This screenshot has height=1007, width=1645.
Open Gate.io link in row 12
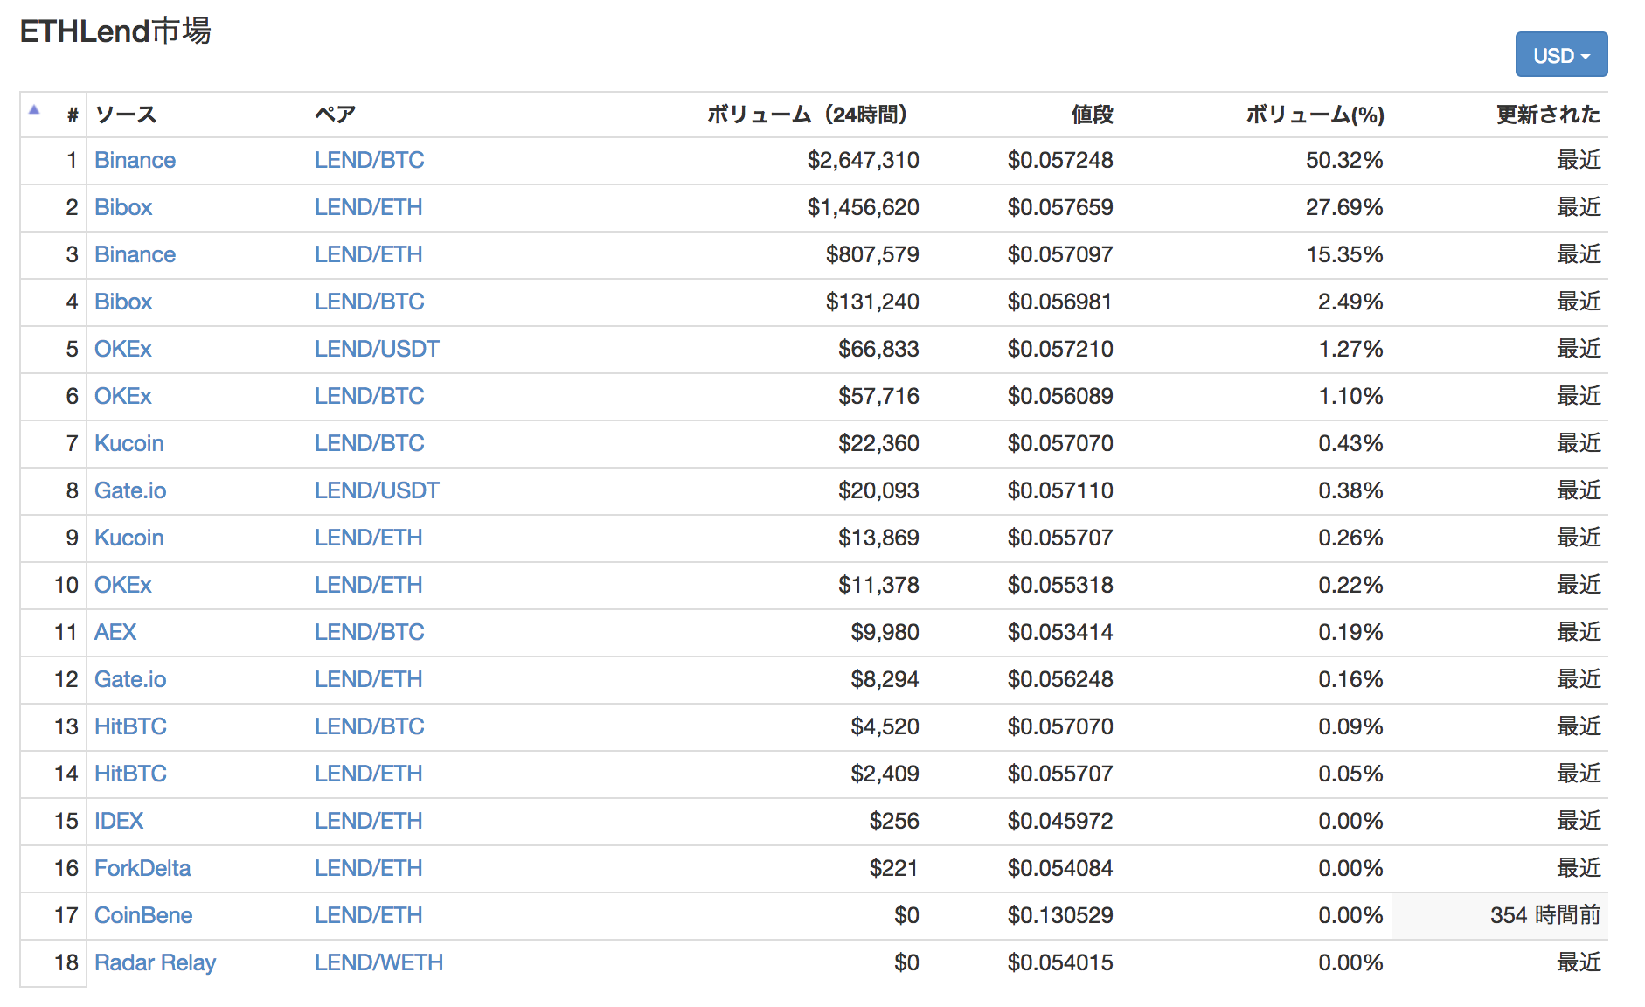(x=130, y=679)
